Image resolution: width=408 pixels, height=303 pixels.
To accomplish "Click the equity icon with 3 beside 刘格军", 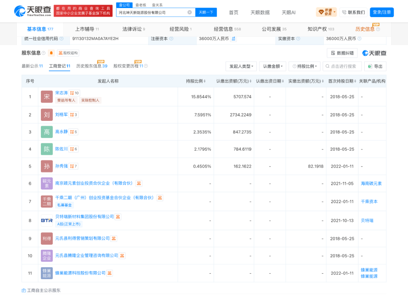I will pyautogui.click(x=74, y=114).
